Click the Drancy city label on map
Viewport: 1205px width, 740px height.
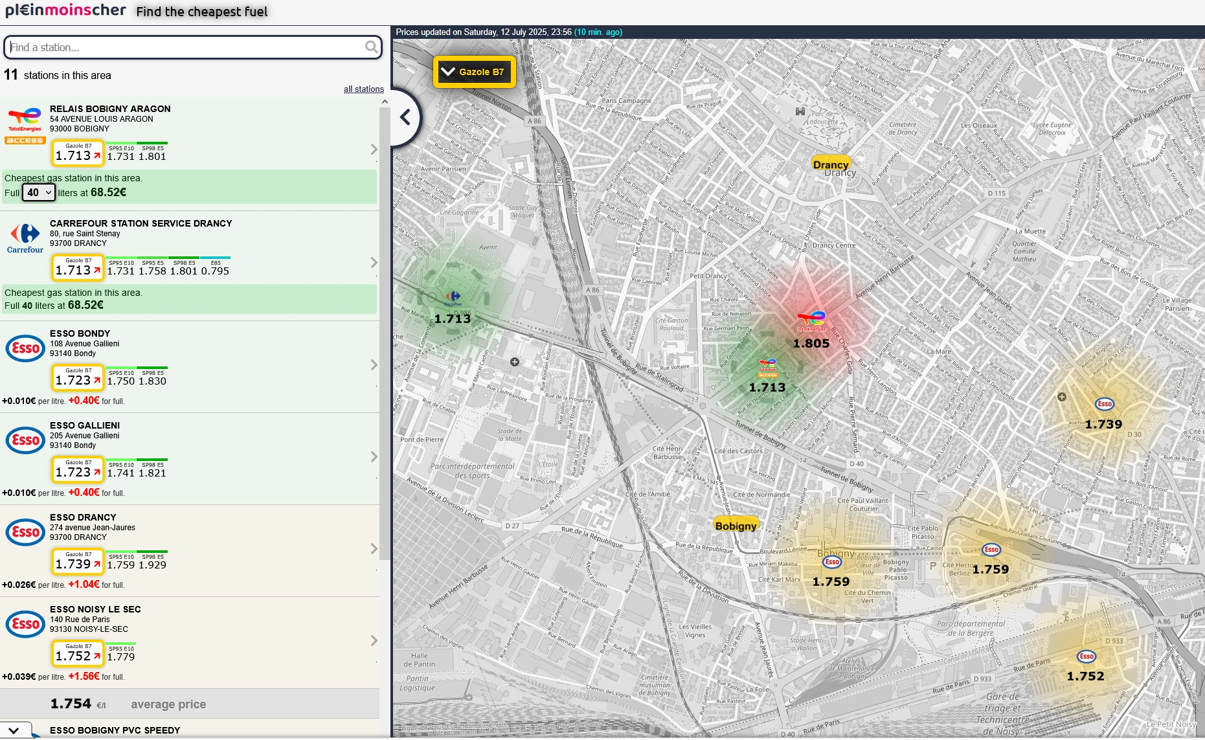pos(831,164)
